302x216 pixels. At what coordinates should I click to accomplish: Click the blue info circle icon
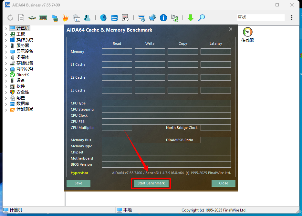pyautogui.click(x=163, y=18)
